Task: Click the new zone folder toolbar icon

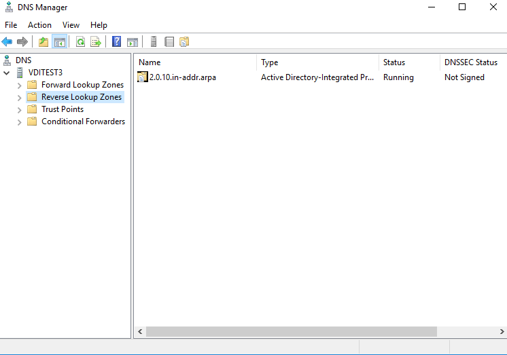Action: pyautogui.click(x=184, y=41)
